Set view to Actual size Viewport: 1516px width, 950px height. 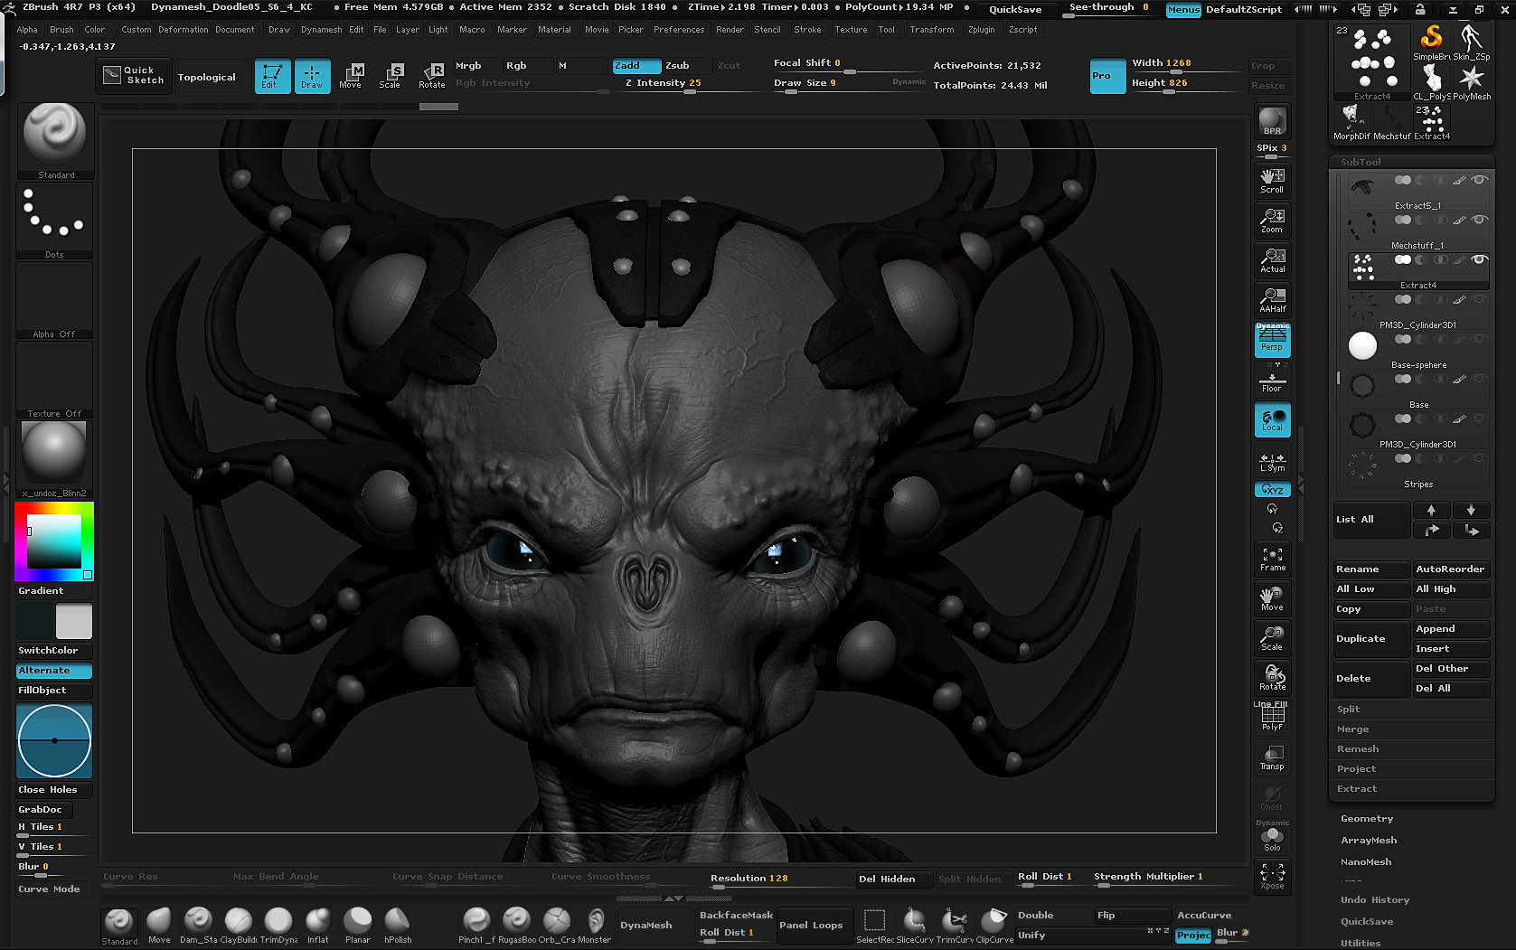pyautogui.click(x=1272, y=260)
